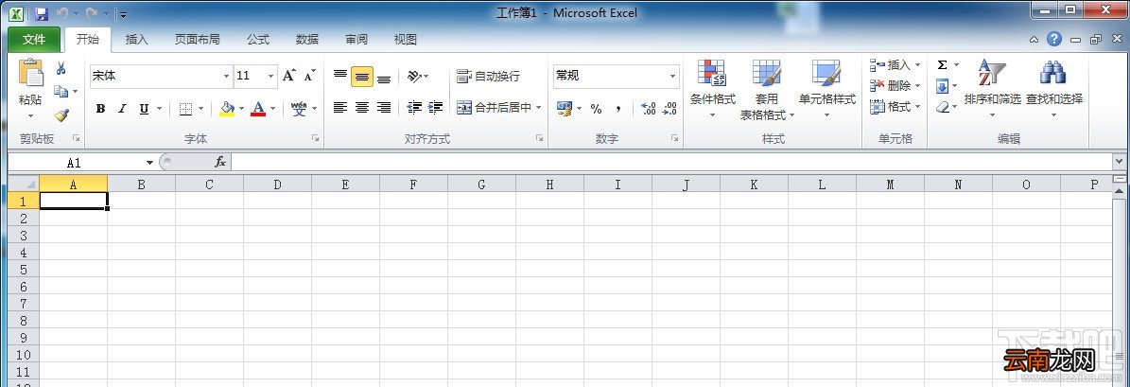
Task: Open the File tab (文件)
Action: 34,40
